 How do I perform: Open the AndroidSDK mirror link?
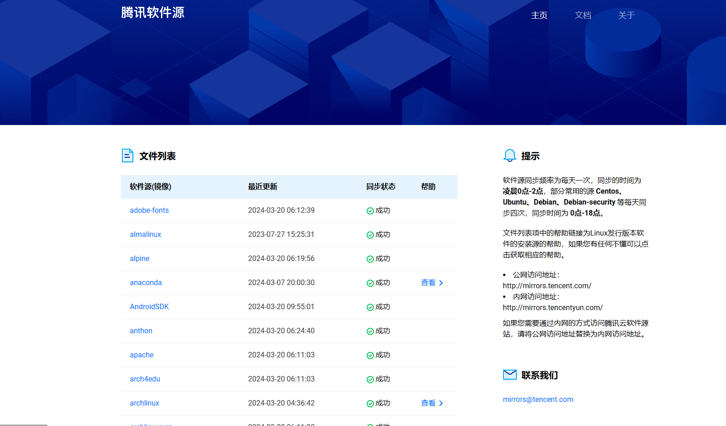click(x=149, y=306)
